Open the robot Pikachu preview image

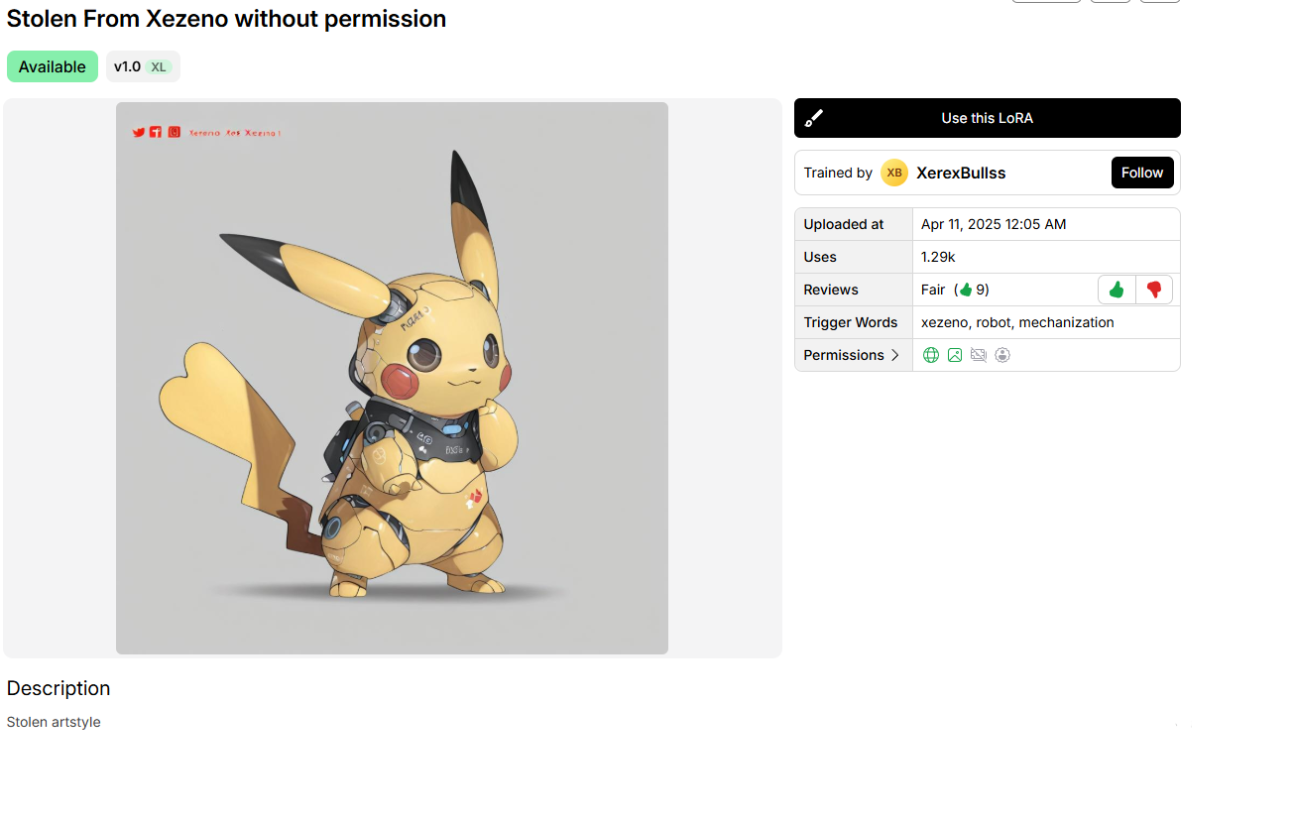[x=392, y=378]
